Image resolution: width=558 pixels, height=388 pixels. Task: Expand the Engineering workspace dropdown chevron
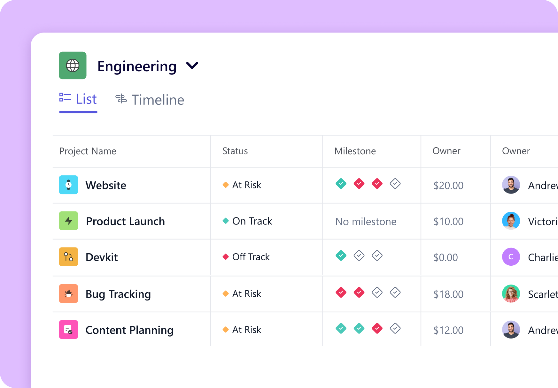(x=192, y=66)
